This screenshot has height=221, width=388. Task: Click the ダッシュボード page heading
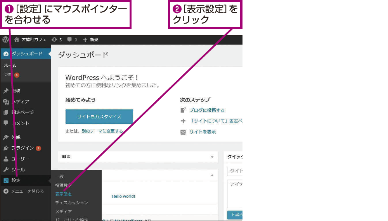(83, 55)
